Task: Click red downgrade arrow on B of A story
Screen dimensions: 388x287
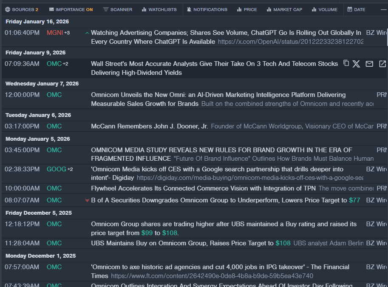Action: coord(87,200)
